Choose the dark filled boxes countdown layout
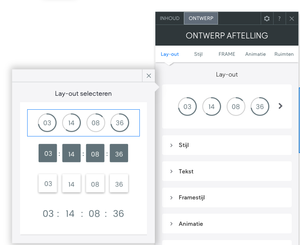 click(84, 153)
